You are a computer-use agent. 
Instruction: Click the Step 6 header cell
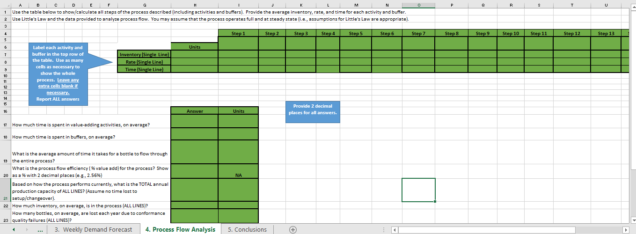click(387, 33)
